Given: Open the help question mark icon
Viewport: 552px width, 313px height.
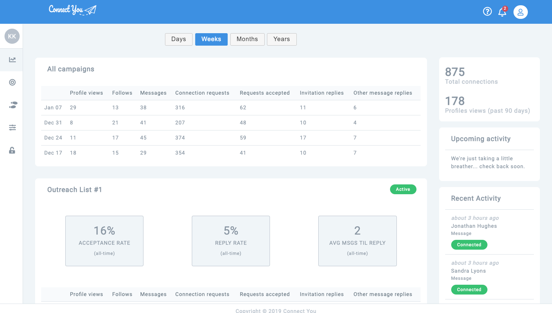Looking at the screenshot, I should [x=487, y=12].
